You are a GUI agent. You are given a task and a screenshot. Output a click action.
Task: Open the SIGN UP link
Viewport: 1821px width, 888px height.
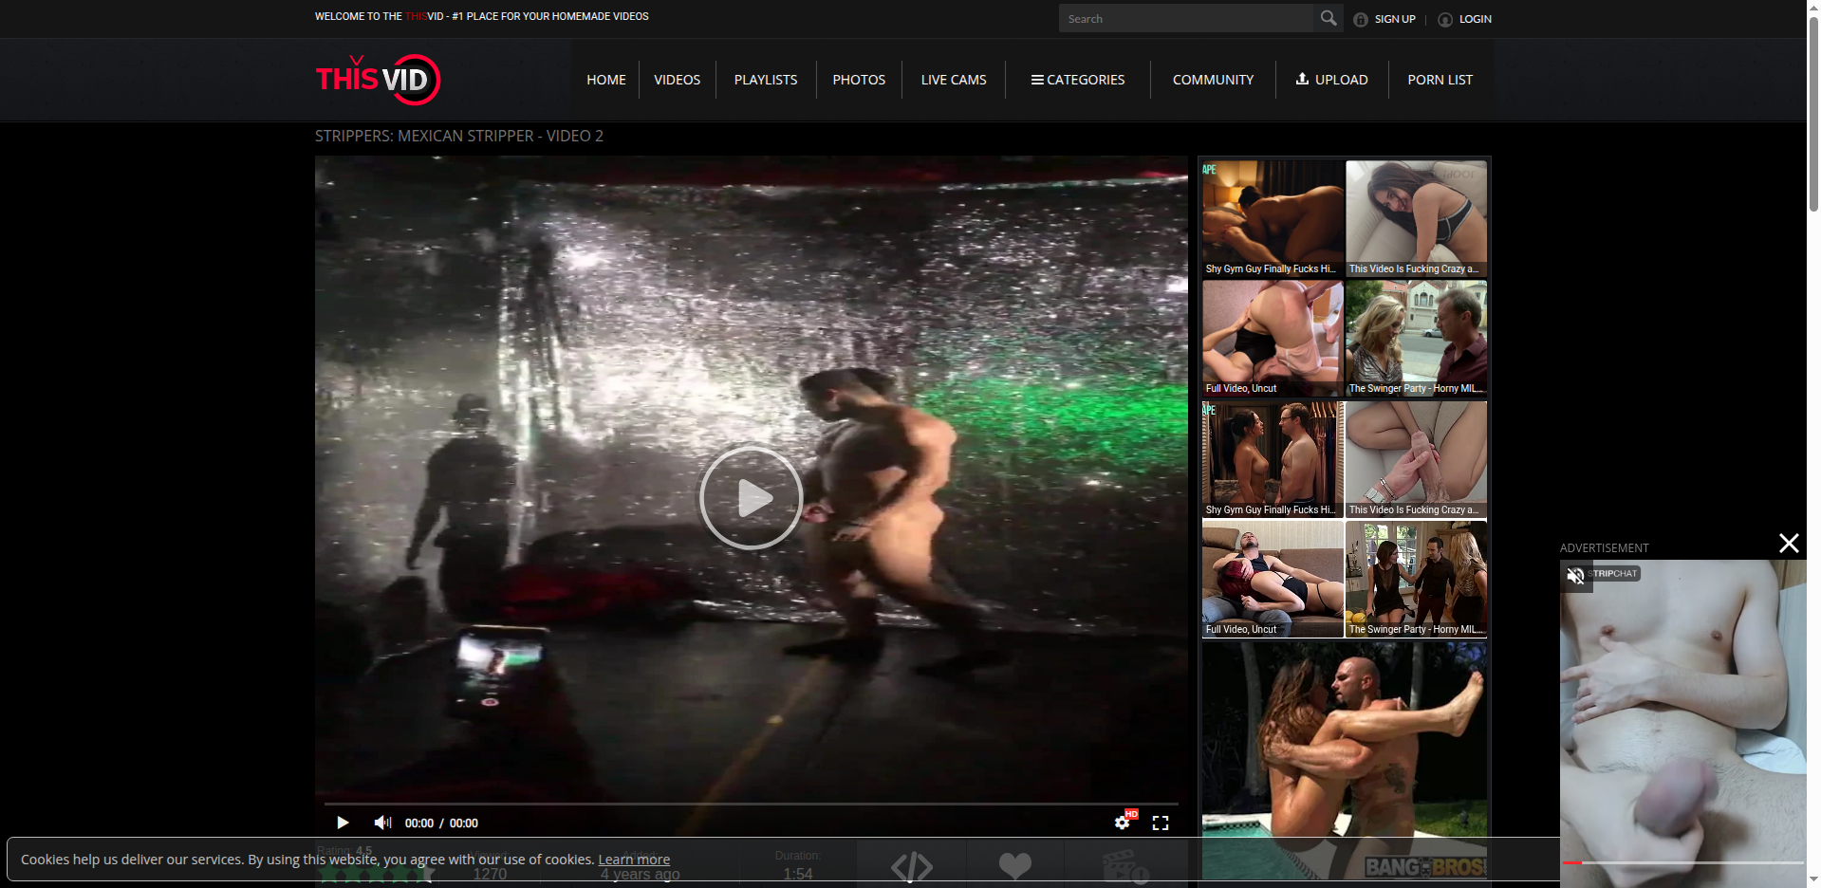(x=1395, y=19)
